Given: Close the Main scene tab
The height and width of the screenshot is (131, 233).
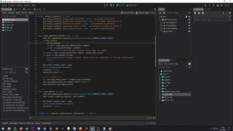Looking at the screenshot, I should [11, 9].
